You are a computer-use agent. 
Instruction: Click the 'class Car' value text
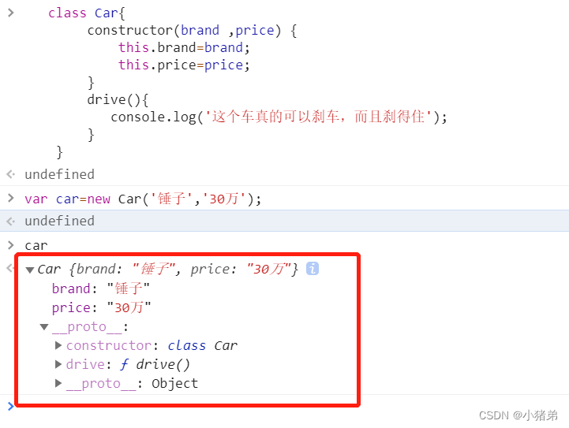(x=203, y=345)
